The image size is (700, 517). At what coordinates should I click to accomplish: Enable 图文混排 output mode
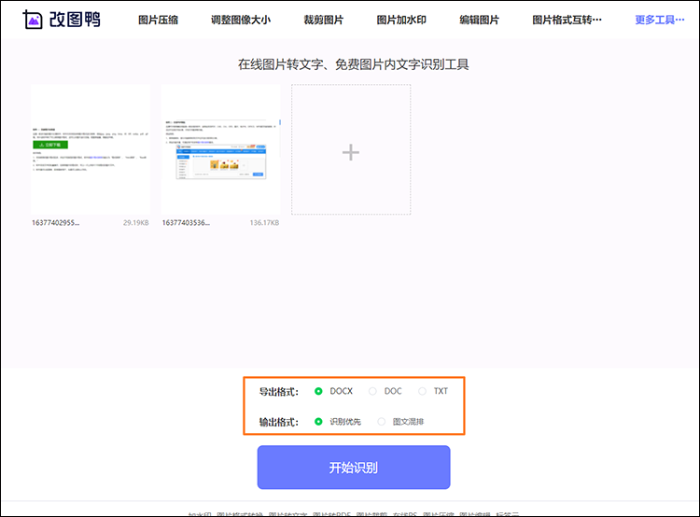tap(381, 422)
